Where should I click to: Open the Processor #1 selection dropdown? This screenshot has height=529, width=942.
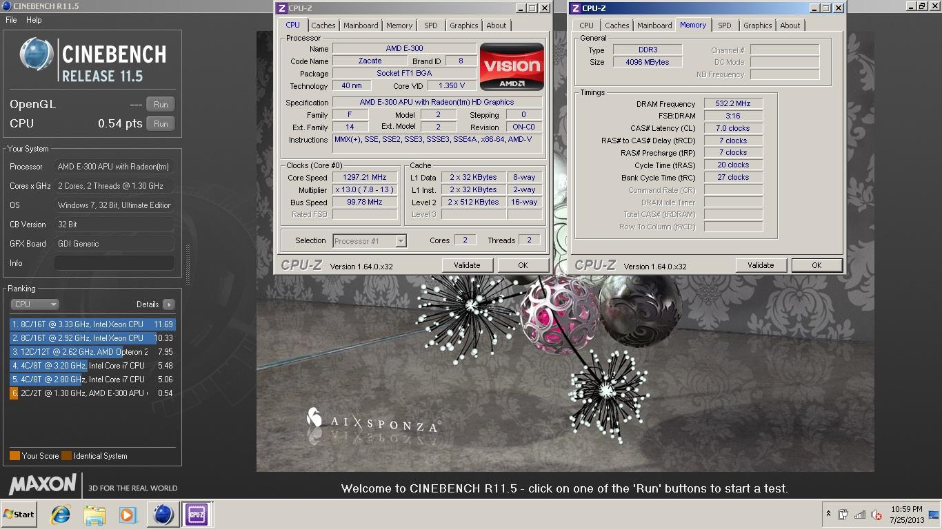(370, 241)
